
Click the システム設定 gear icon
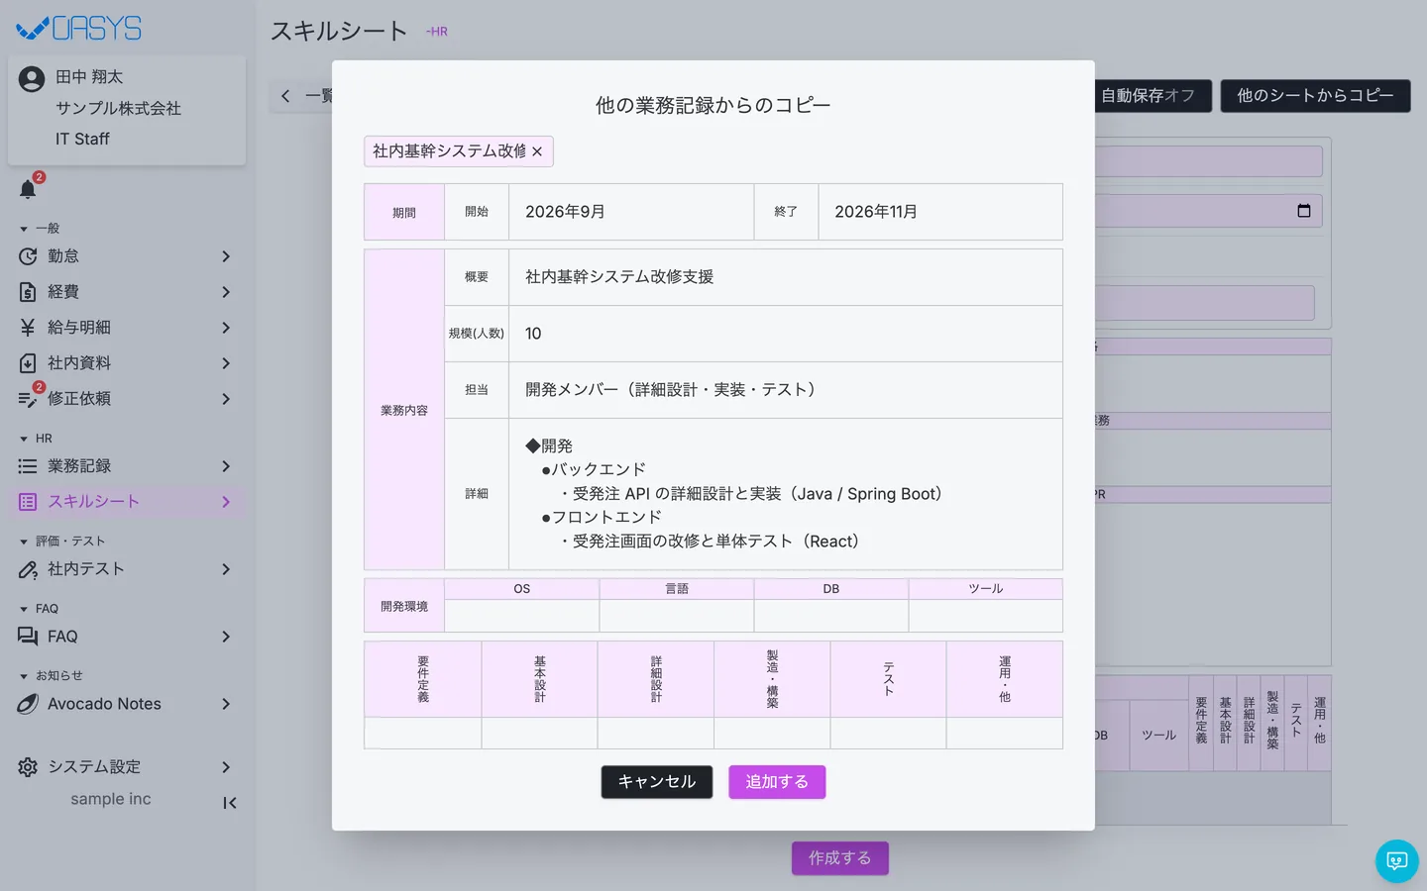[28, 767]
